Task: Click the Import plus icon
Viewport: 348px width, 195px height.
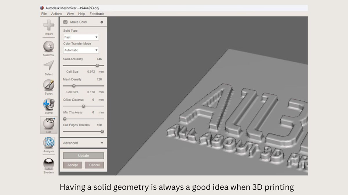Action: 49,25
